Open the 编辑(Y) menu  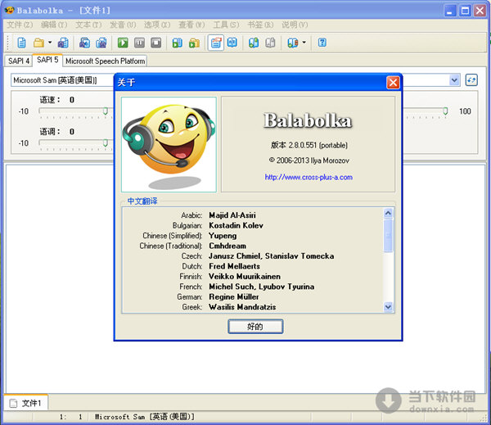pyautogui.click(x=54, y=25)
